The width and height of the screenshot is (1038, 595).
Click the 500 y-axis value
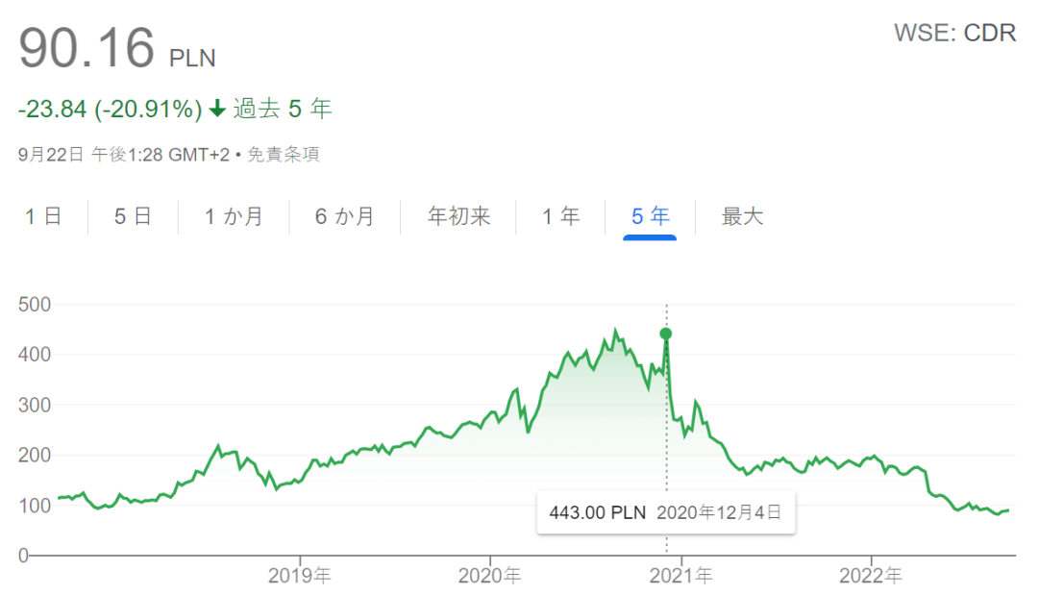click(x=35, y=305)
